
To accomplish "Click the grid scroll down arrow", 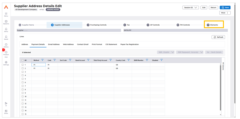I will pos(220,115).
